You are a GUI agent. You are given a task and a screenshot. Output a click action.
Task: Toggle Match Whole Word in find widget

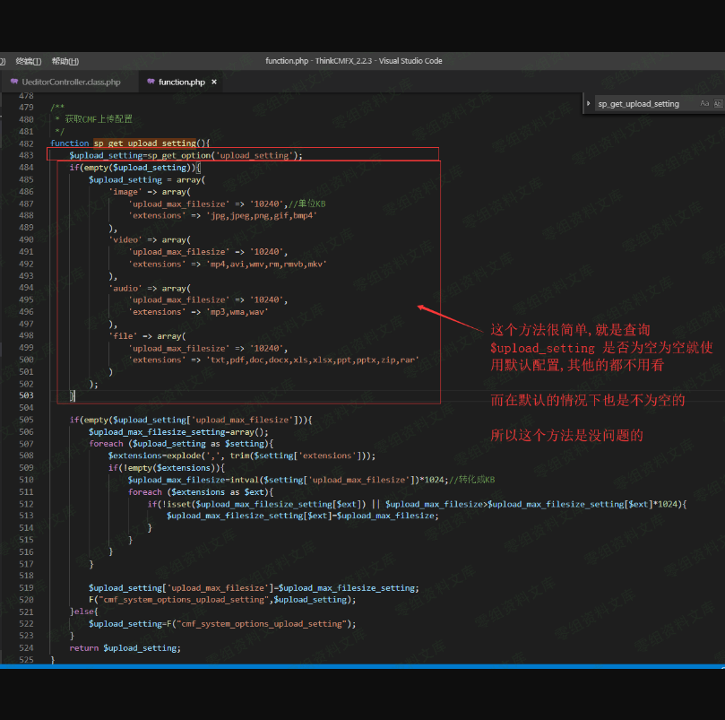tap(718, 104)
